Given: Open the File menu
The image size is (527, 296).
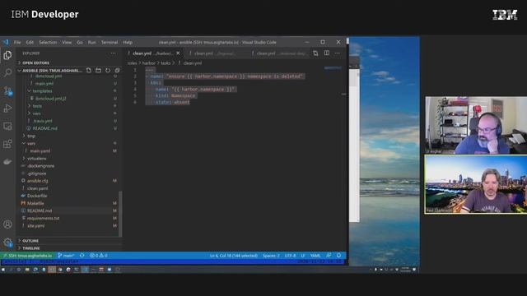Looking at the screenshot, I should [x=17, y=42].
